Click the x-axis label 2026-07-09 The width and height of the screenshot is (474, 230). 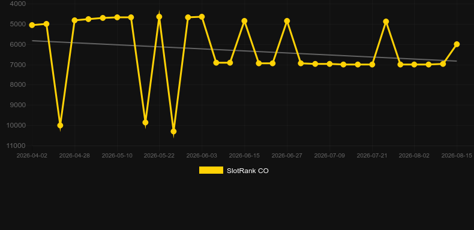point(329,156)
